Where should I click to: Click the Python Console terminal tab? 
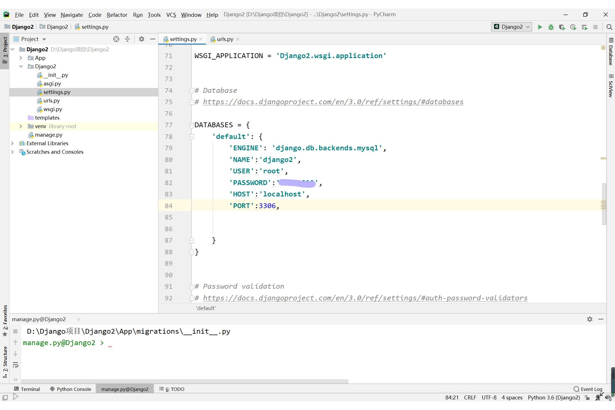click(74, 389)
